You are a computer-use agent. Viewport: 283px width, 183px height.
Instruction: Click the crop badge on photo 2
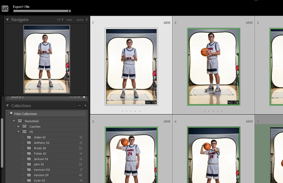click(233, 103)
